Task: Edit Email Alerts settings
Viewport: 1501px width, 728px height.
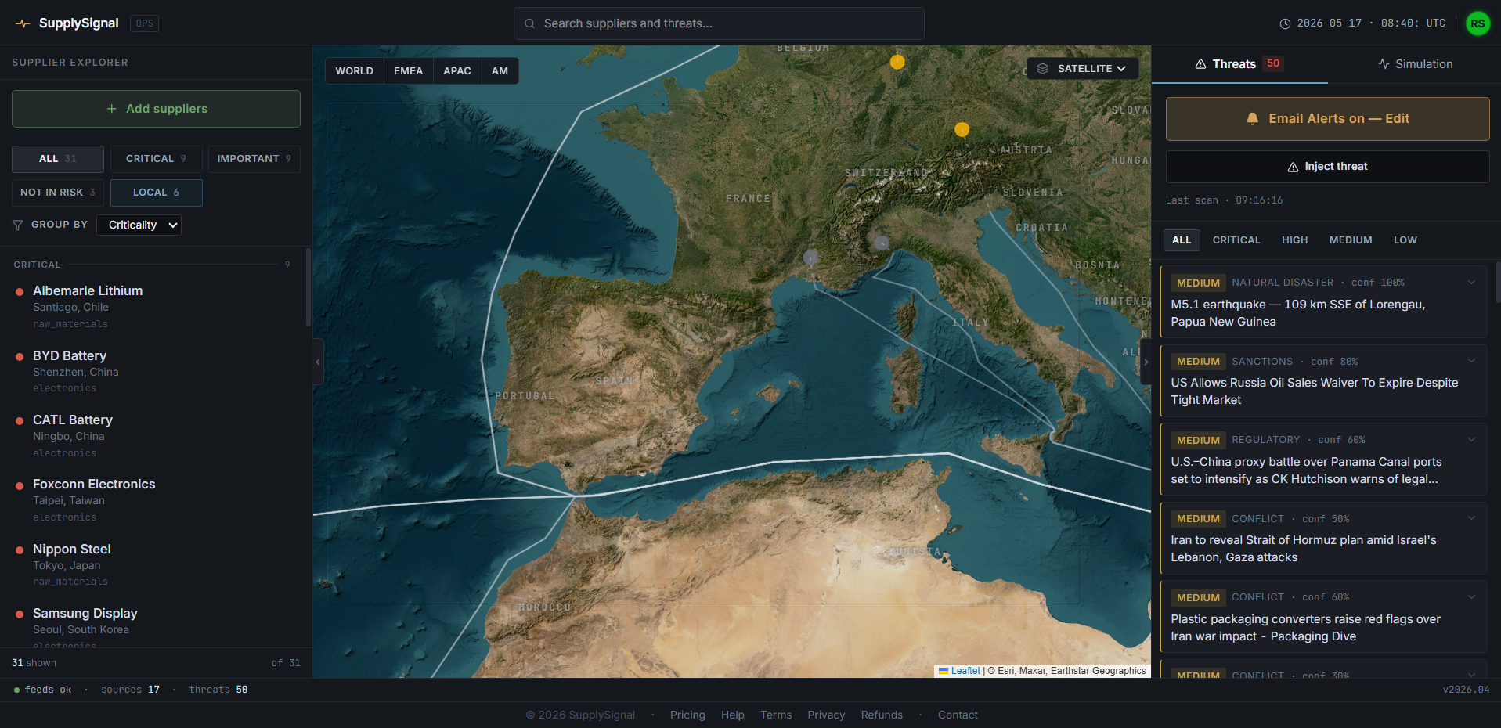Action: pos(1327,119)
